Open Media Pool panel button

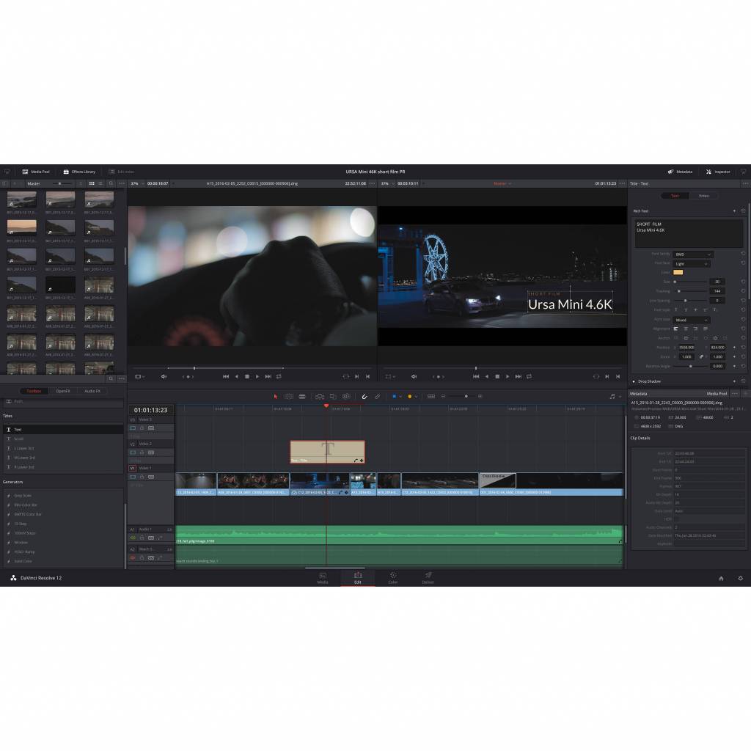36,172
